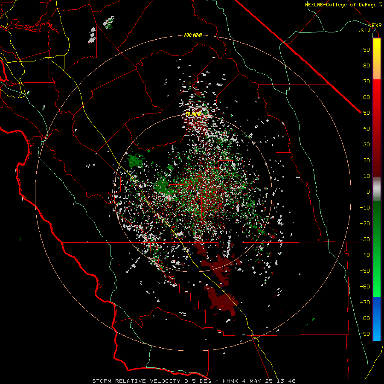Click the -70 value on velocity scale

pyautogui.click(x=365, y=303)
